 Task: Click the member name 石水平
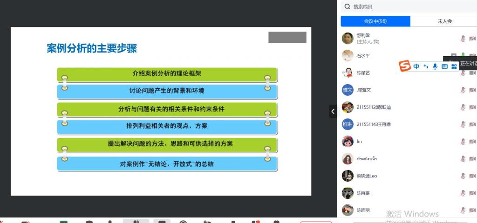click(x=363, y=56)
